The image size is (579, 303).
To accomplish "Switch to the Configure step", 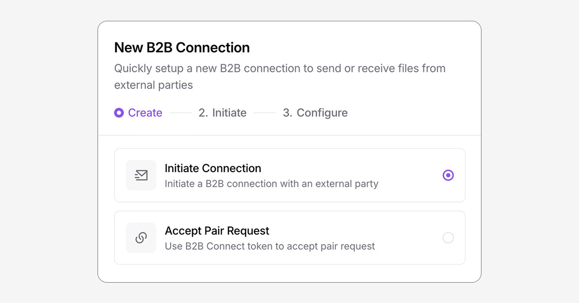I will tap(315, 113).
